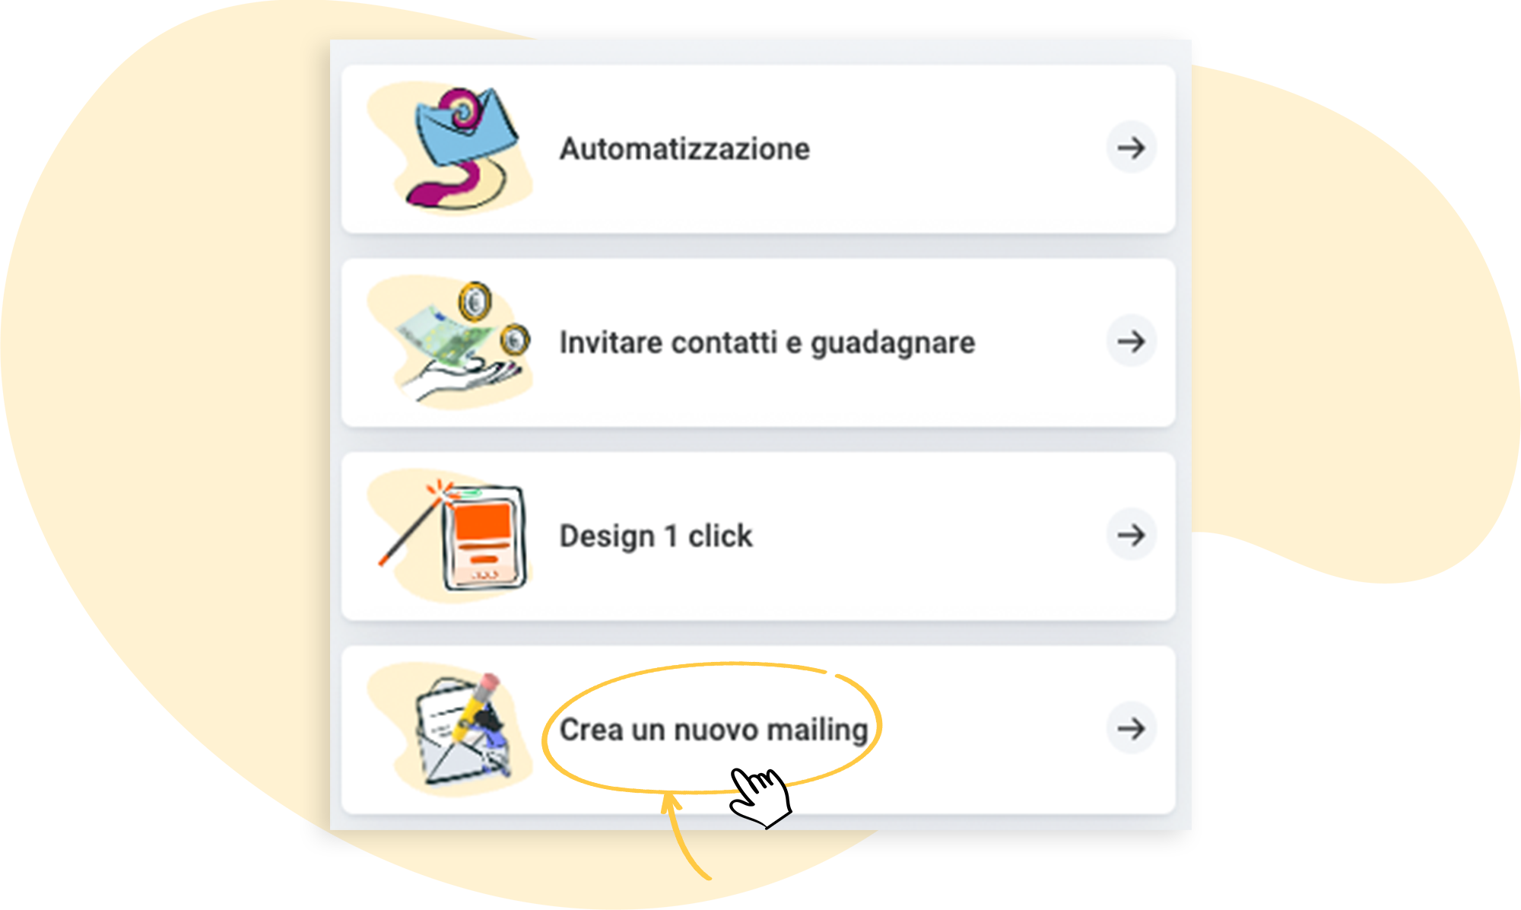Viewport: 1521px width, 910px height.
Task: Open the Automatizzazione label
Action: [x=684, y=148]
